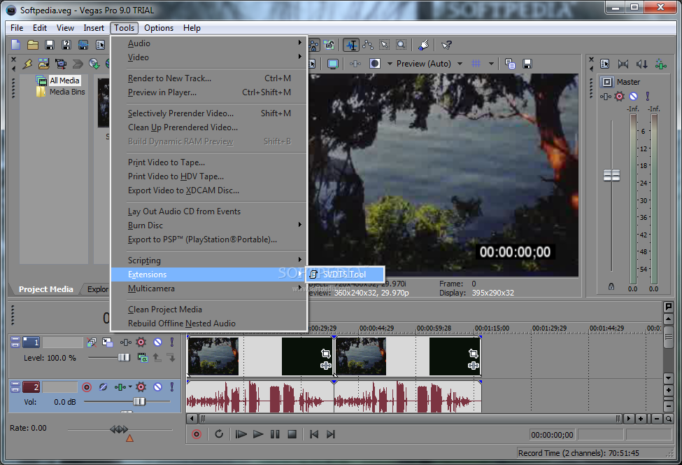Solo the Master bus

(648, 96)
